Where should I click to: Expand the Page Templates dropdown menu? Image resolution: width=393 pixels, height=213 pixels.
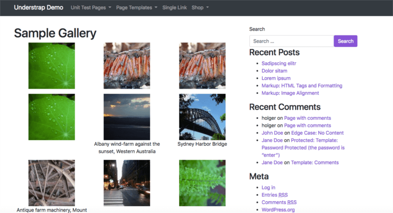pos(137,7)
